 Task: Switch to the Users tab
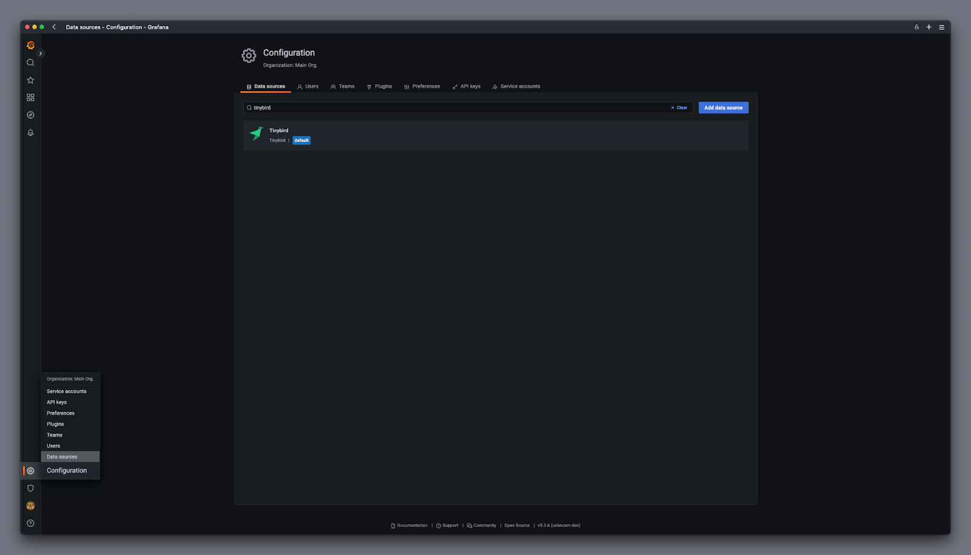coord(308,86)
